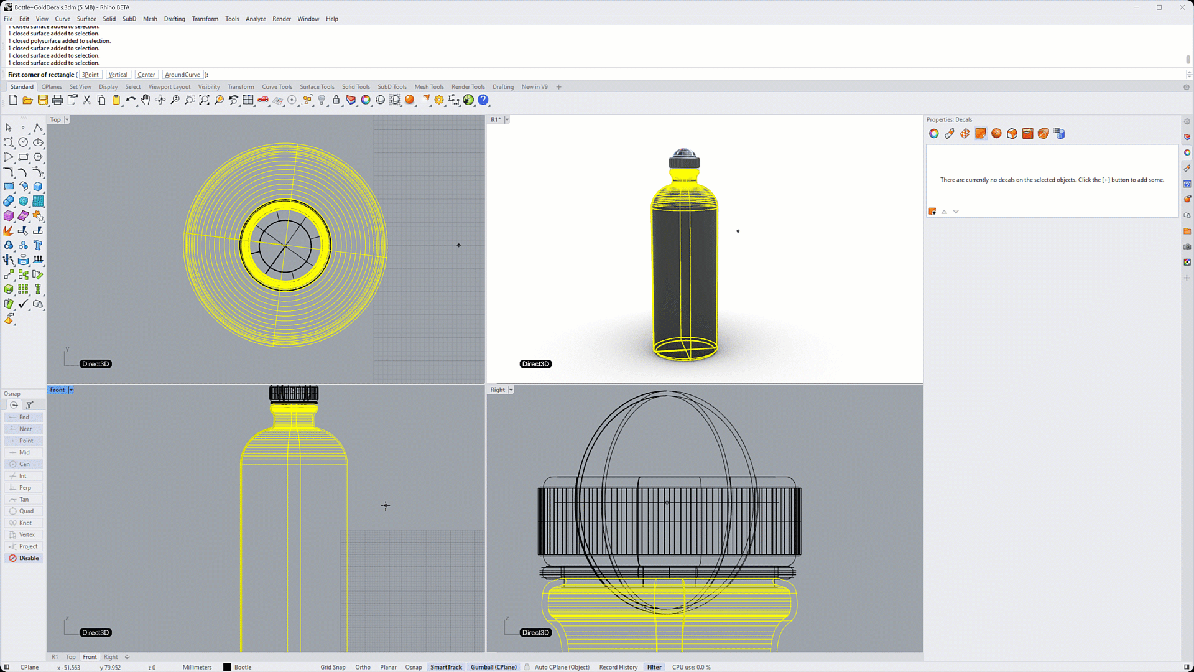Open the camera Snapshots side panel icon
The height and width of the screenshot is (672, 1194).
[1187, 246]
